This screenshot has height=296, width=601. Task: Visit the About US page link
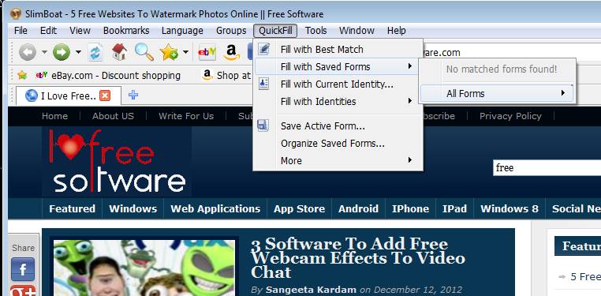click(x=113, y=116)
